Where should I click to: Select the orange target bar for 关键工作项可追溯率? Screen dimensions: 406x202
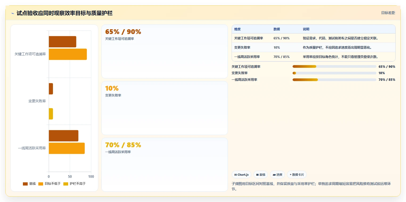pos(68,54)
